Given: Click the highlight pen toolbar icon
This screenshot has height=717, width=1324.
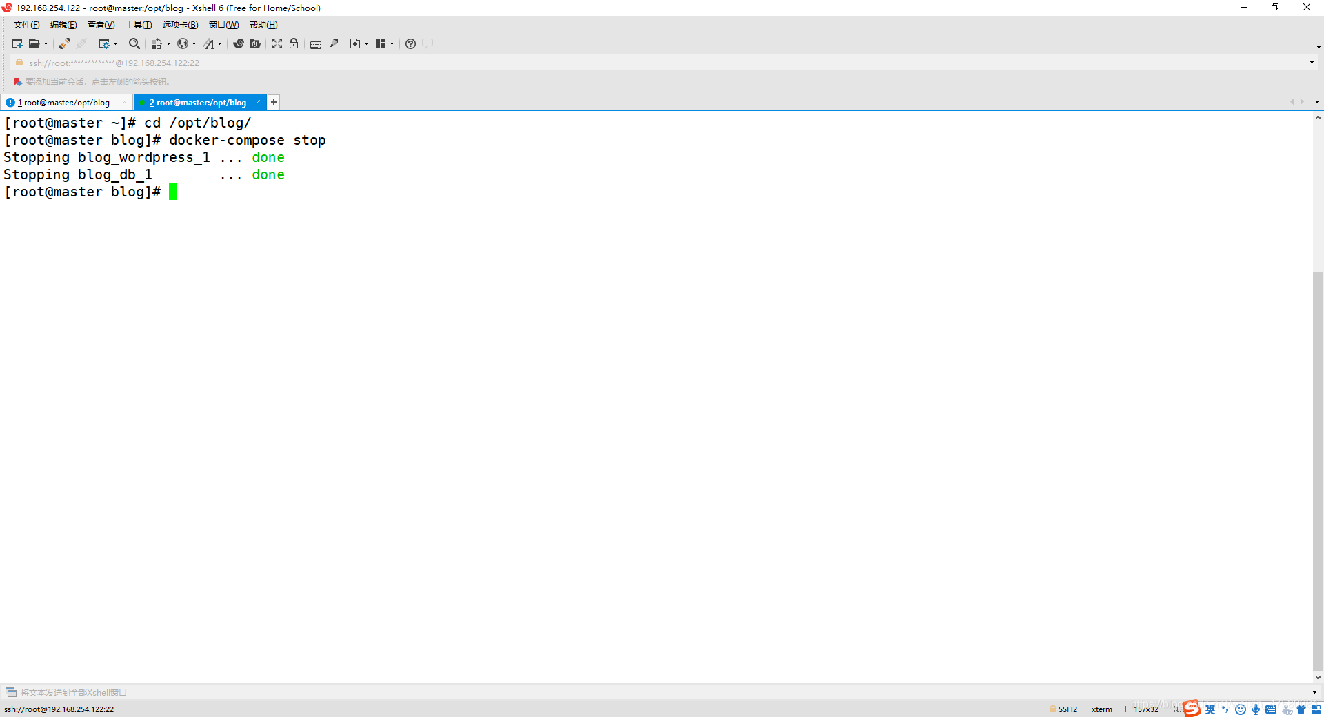Looking at the screenshot, I should click(333, 43).
